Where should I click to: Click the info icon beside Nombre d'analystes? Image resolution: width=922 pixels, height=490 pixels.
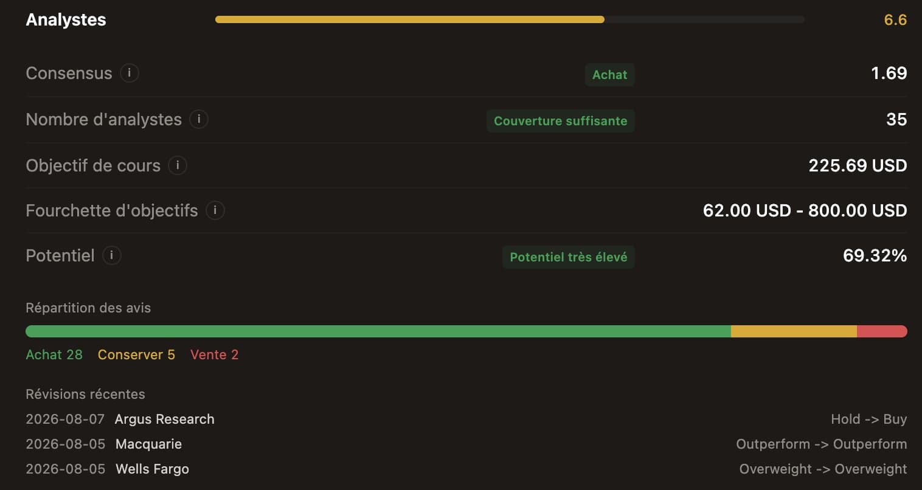199,119
